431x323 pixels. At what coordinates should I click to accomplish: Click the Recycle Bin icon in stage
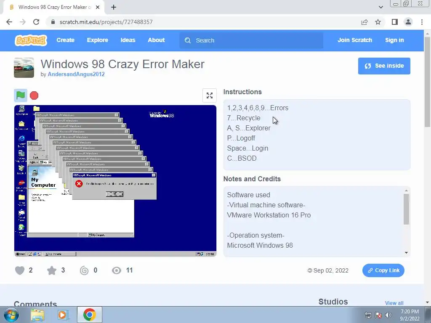tap(21, 169)
